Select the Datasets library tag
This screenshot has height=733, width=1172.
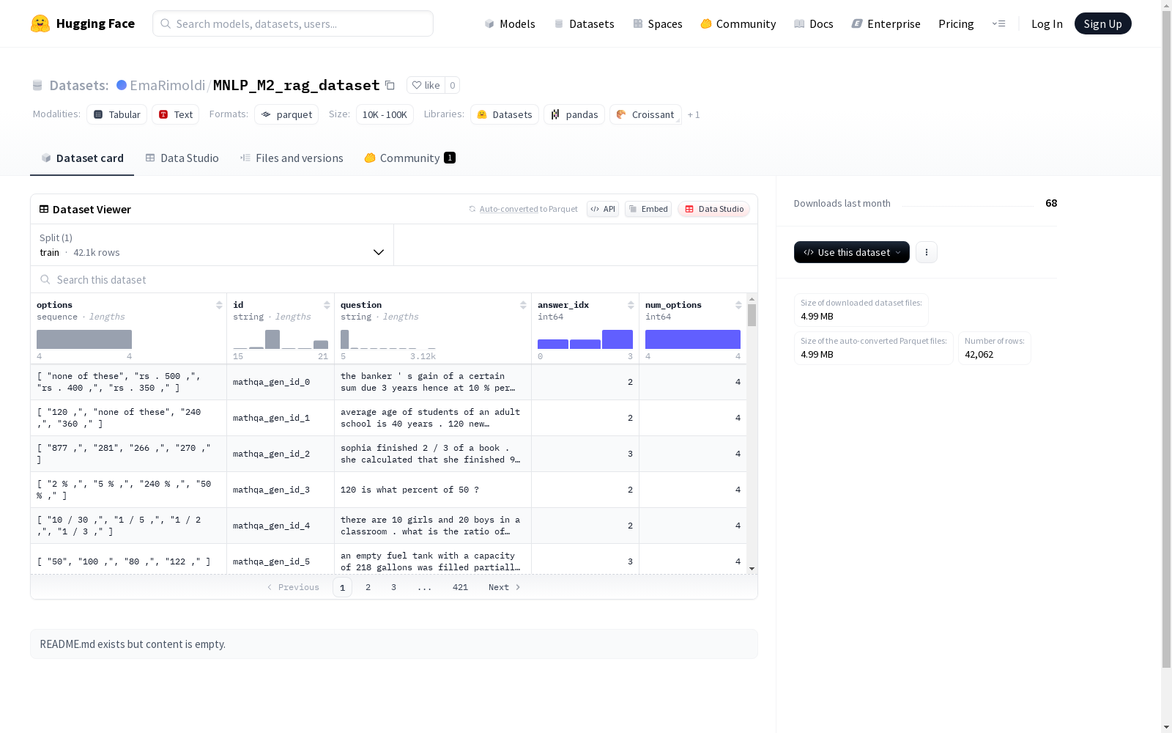(x=505, y=114)
